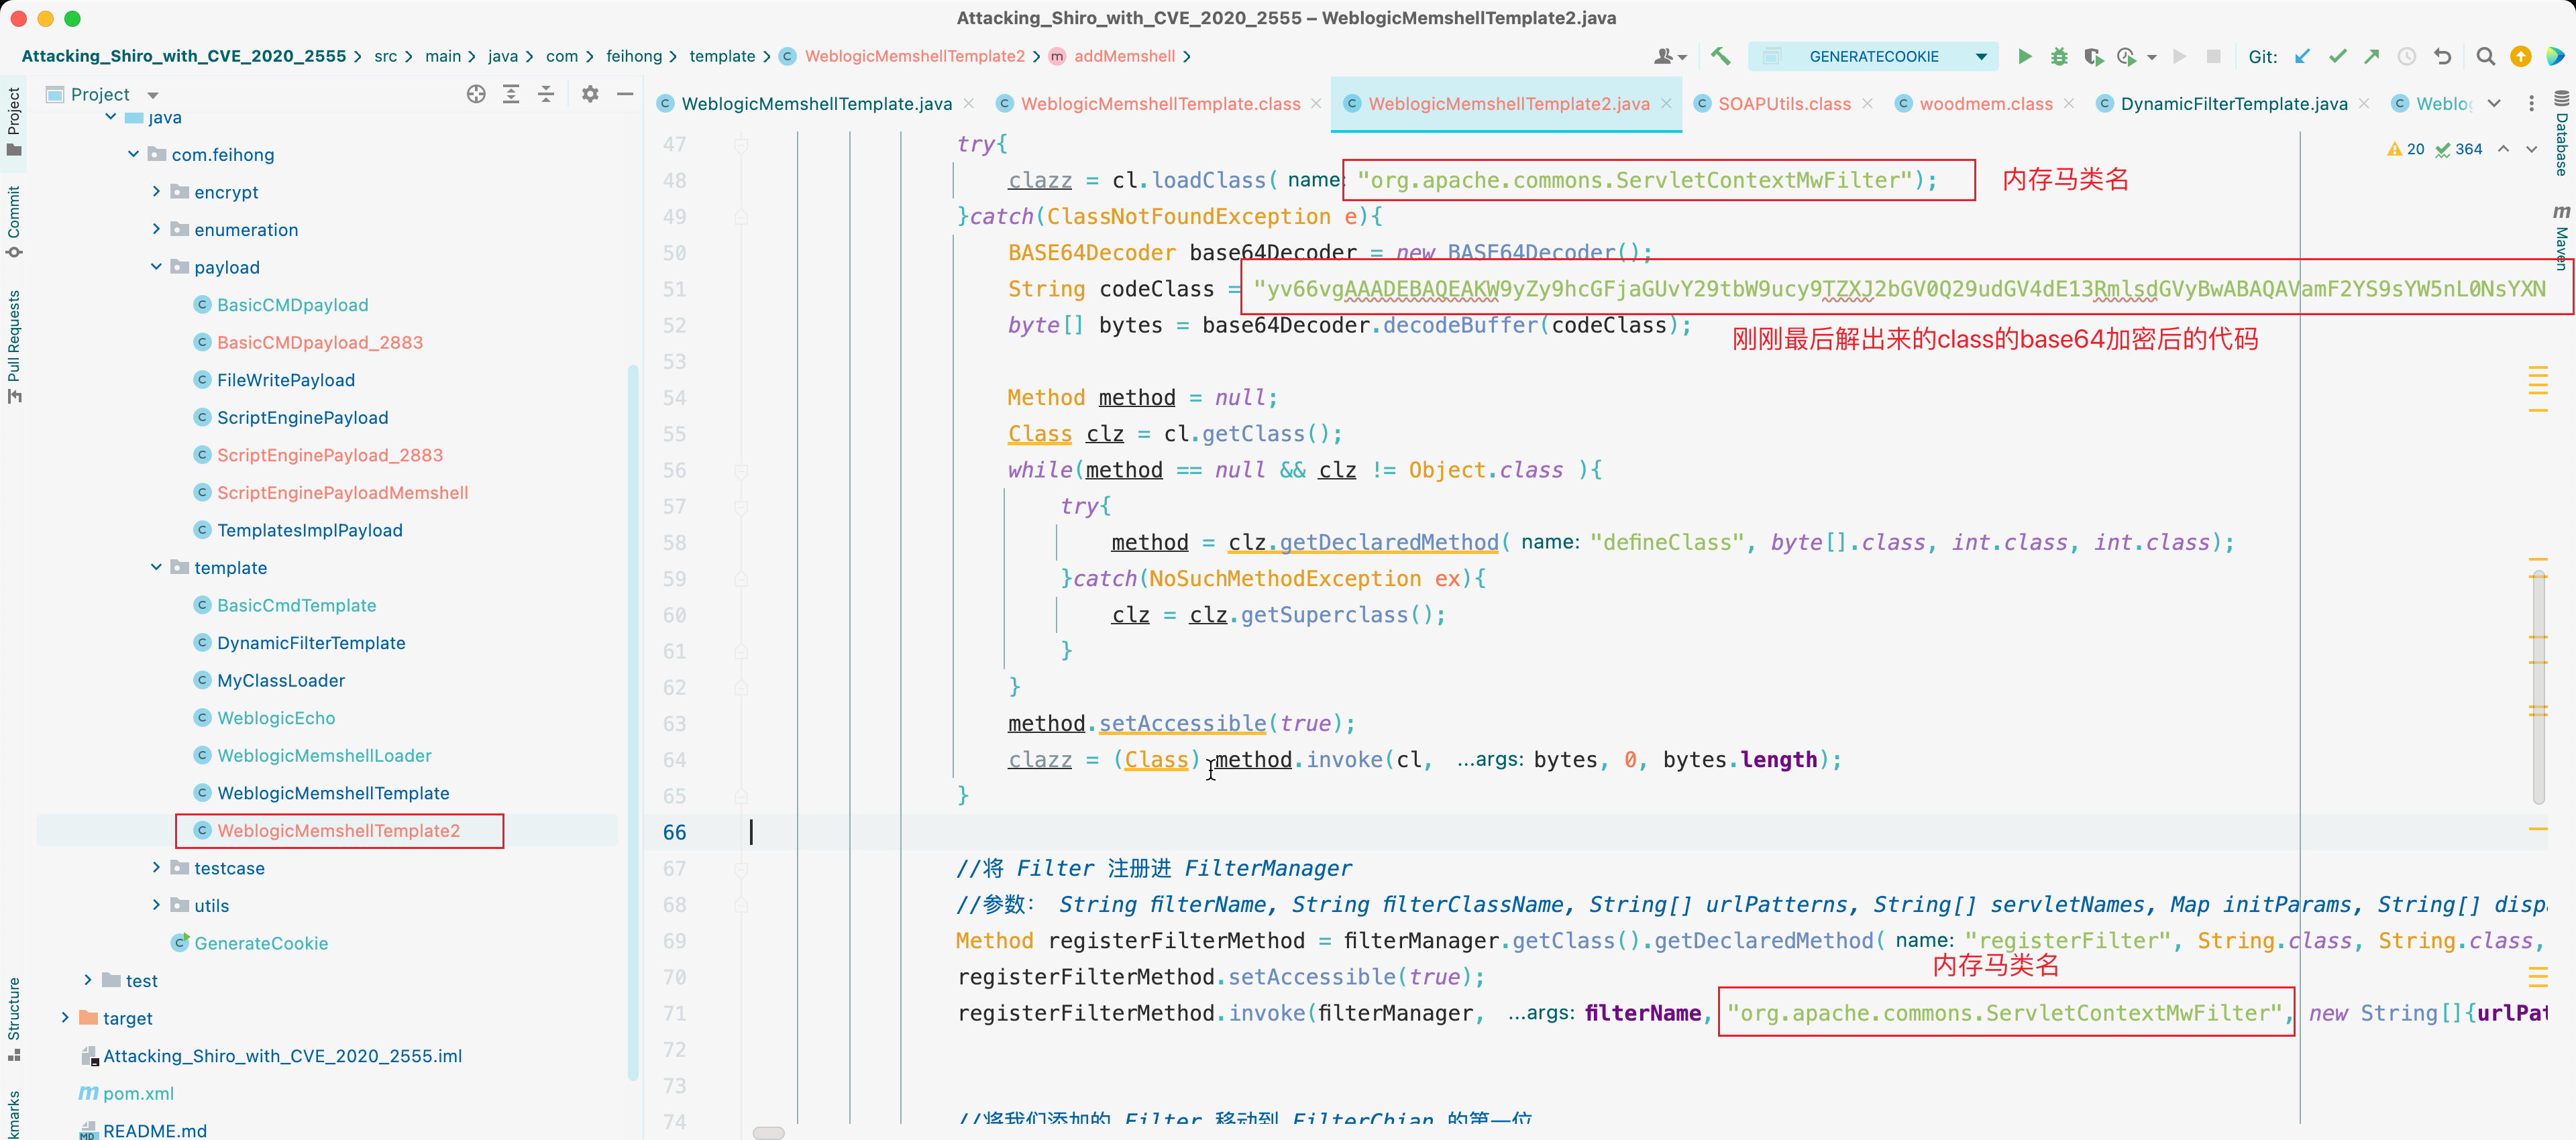This screenshot has height=1140, width=2576.
Task: Commit changes with Git checkmark icon
Action: (2337, 56)
